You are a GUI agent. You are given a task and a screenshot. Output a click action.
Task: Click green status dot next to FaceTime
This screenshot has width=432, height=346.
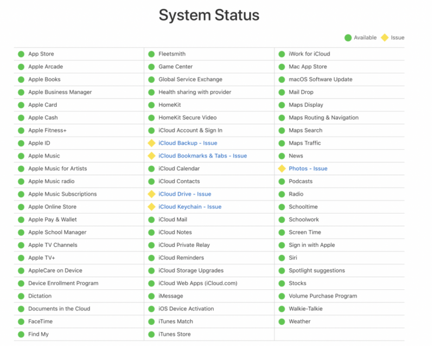[21, 321]
